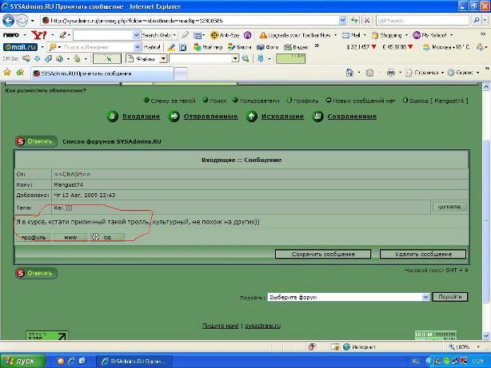Open the Файлы dropdown arrow

pos(163,58)
